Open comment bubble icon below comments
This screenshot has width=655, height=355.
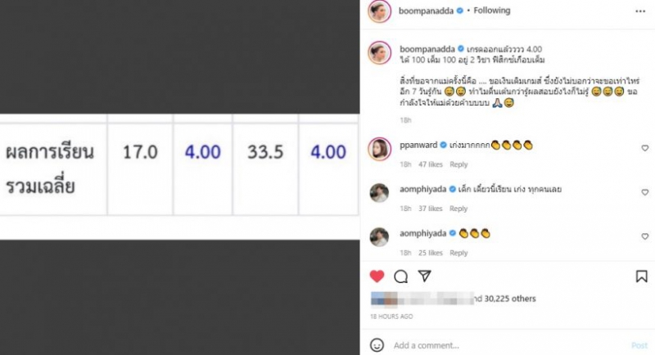click(x=400, y=276)
